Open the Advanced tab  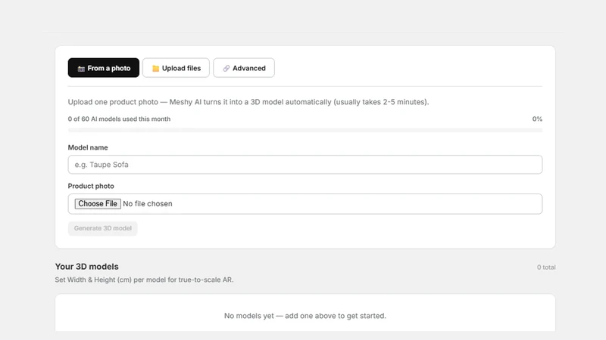click(x=244, y=68)
